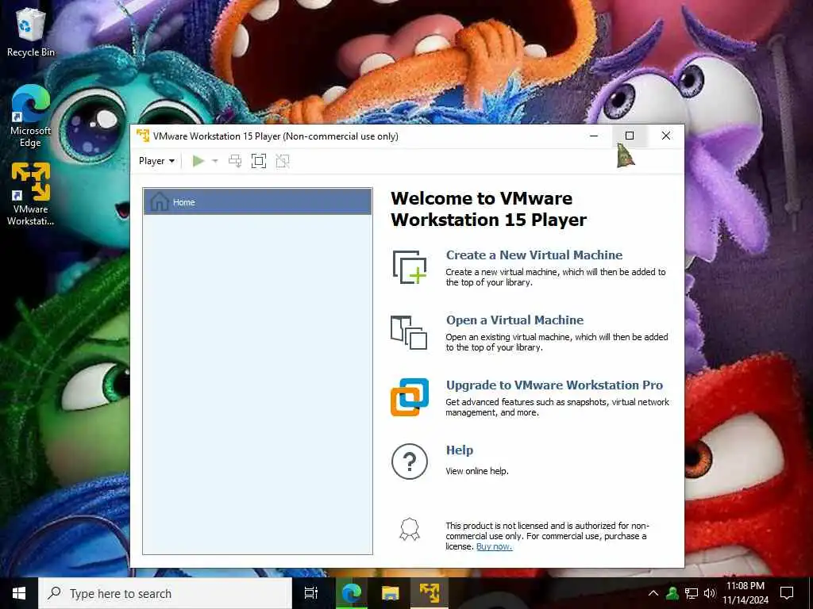Open network status tray icon
This screenshot has height=609, width=813.
692,593
